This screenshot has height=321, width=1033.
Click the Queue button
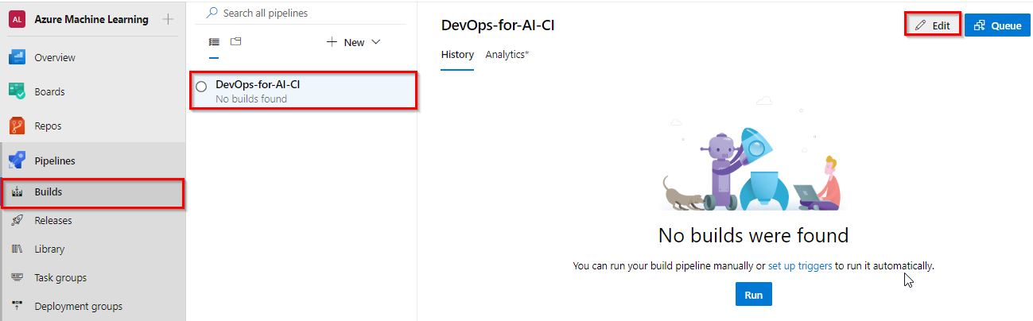tap(997, 25)
